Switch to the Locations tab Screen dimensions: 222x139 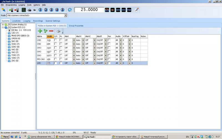[x=16, y=21]
